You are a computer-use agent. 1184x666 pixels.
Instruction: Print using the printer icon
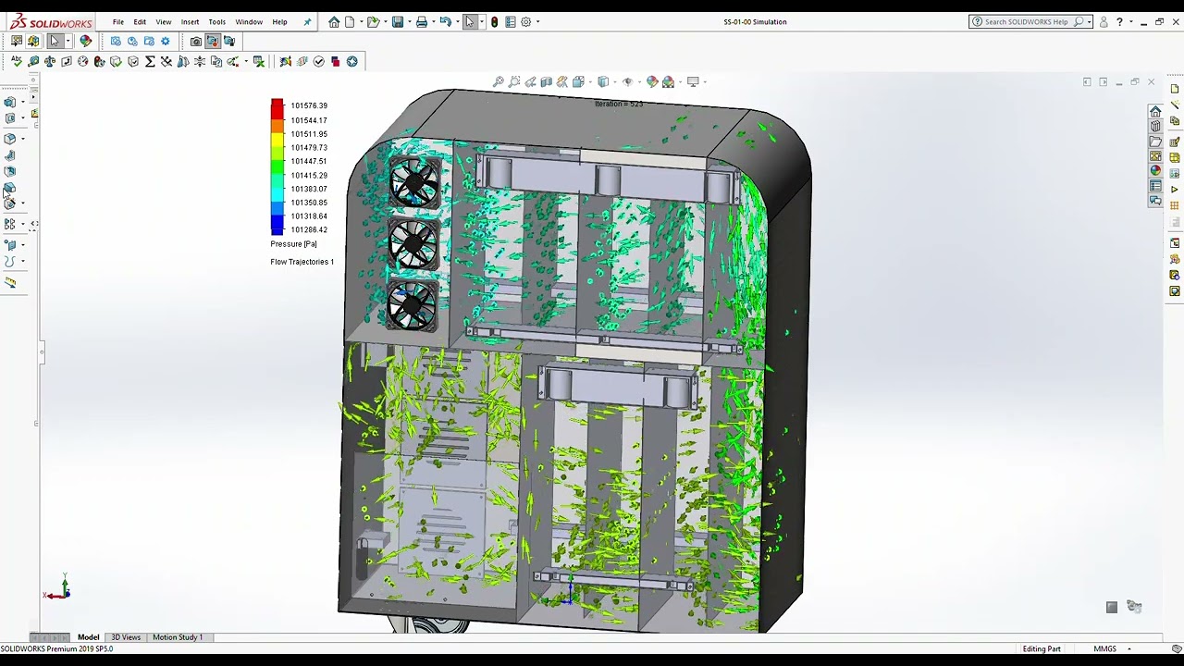click(x=421, y=22)
